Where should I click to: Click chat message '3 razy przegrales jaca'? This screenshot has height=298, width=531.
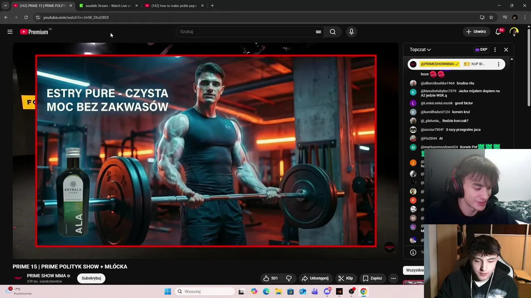[x=463, y=130]
